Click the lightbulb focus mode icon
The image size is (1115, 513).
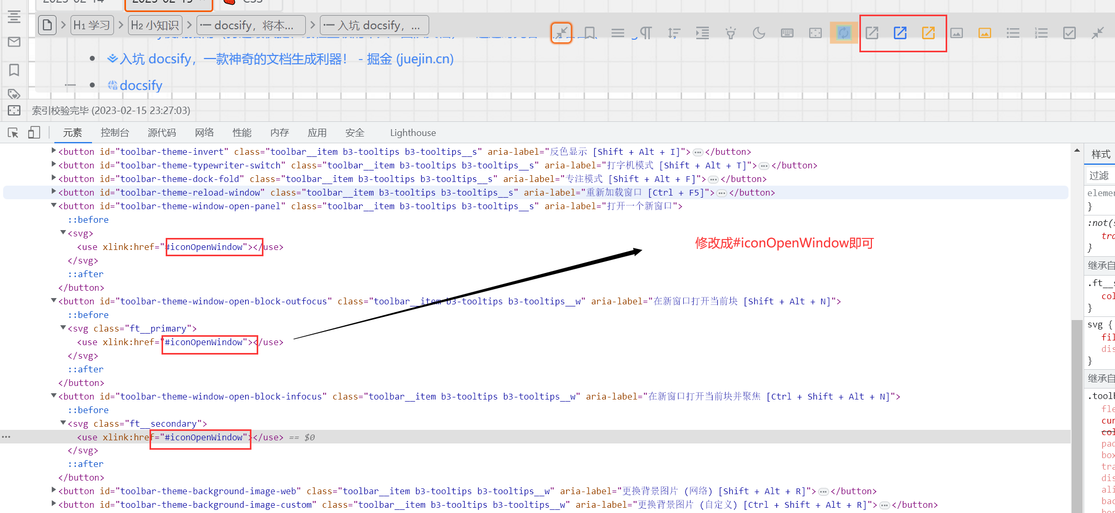pos(730,33)
